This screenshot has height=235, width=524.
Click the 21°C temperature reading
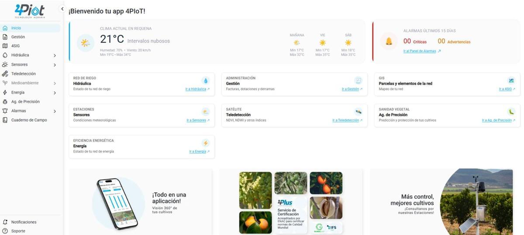pos(112,40)
